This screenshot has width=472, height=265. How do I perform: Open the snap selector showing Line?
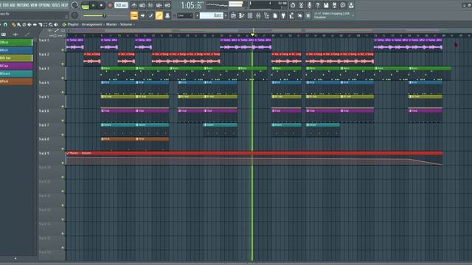pos(184,15)
